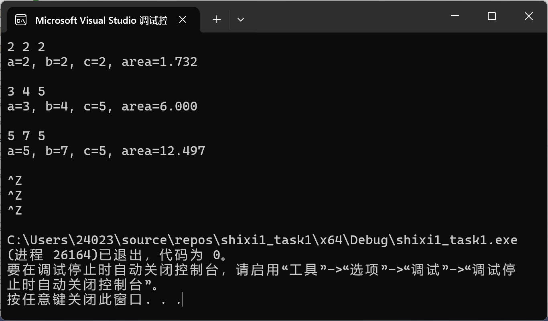Click the input line "5 7 5"

26,136
